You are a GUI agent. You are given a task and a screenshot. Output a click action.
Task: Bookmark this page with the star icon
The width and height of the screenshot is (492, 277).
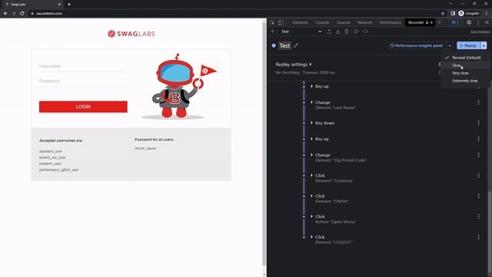[443, 14]
